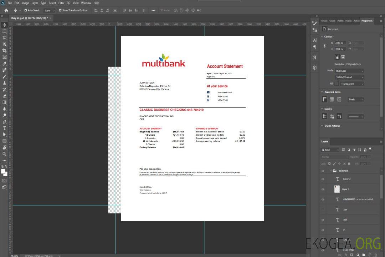385x257 pixels.
Task: Open the Brush Settings panel icon
Action: click(x=315, y=23)
